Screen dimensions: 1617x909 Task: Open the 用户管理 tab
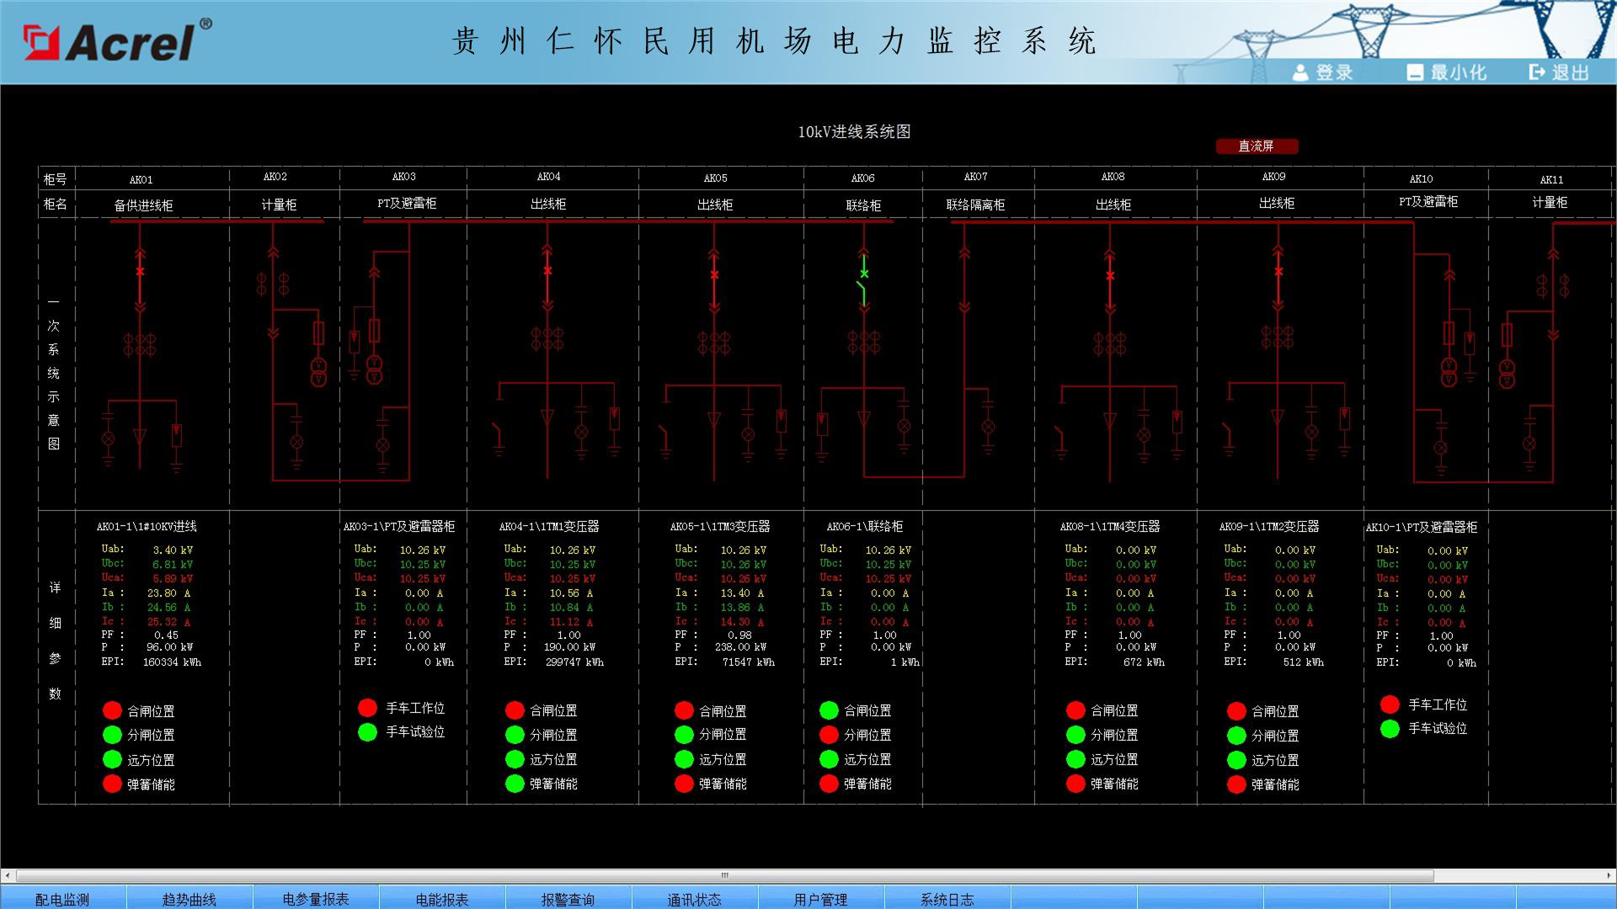click(821, 899)
